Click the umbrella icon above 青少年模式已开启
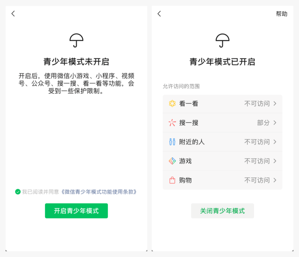This screenshot has height=257, width=299. pos(222,40)
